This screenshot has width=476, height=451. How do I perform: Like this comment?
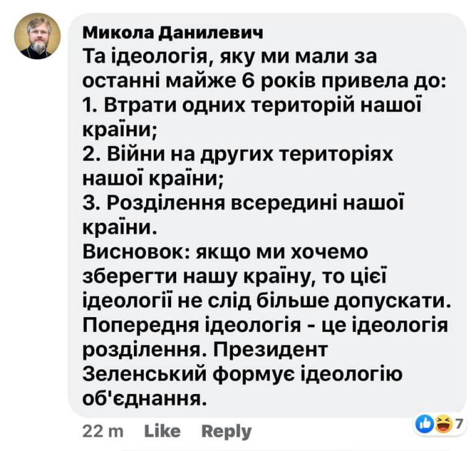(162, 431)
